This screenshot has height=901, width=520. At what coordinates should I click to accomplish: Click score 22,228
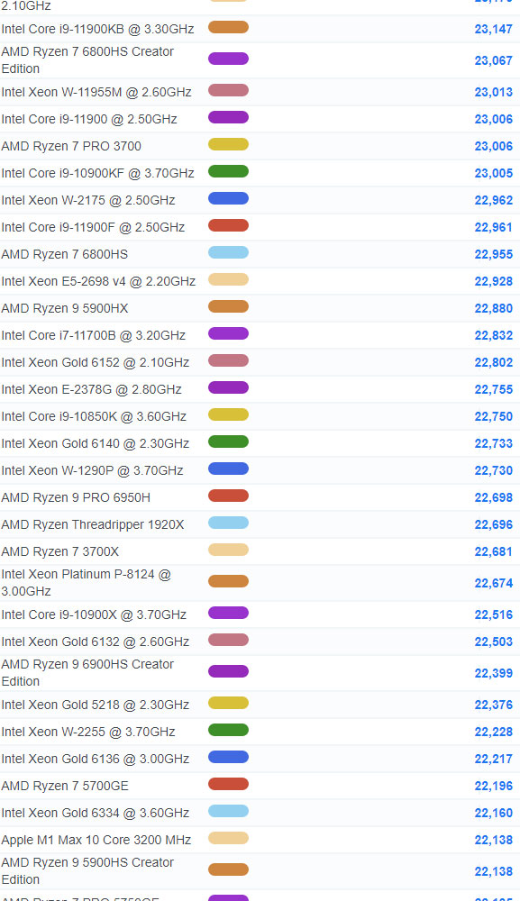pyautogui.click(x=494, y=732)
